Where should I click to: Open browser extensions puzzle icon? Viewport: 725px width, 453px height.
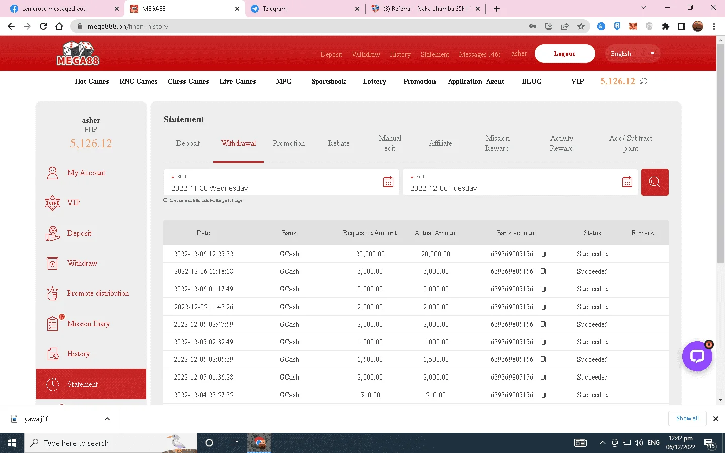(666, 26)
